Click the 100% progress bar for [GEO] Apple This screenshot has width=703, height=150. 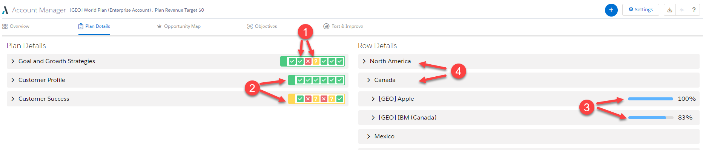tap(651, 99)
